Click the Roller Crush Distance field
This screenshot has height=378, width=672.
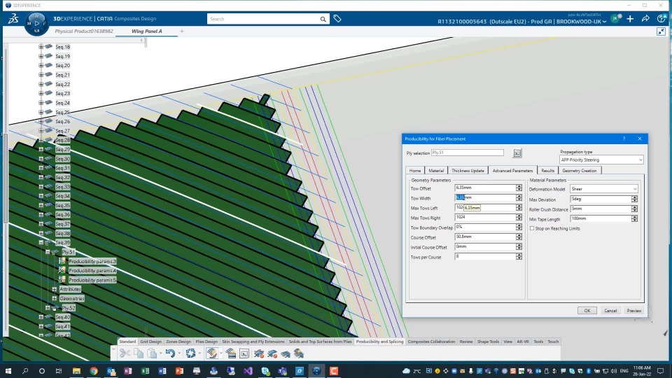point(601,209)
